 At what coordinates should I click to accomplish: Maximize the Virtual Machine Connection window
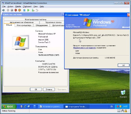pyautogui.click(x=121, y=3)
